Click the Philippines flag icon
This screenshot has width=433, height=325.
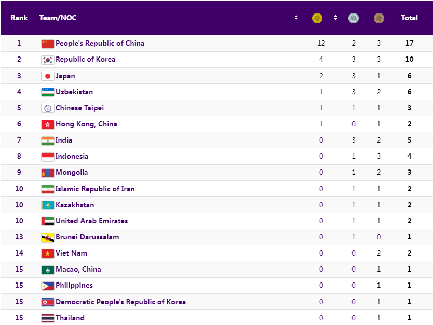47,286
